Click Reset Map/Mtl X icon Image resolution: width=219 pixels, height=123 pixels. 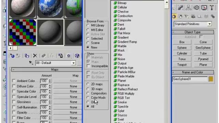tap(35, 56)
